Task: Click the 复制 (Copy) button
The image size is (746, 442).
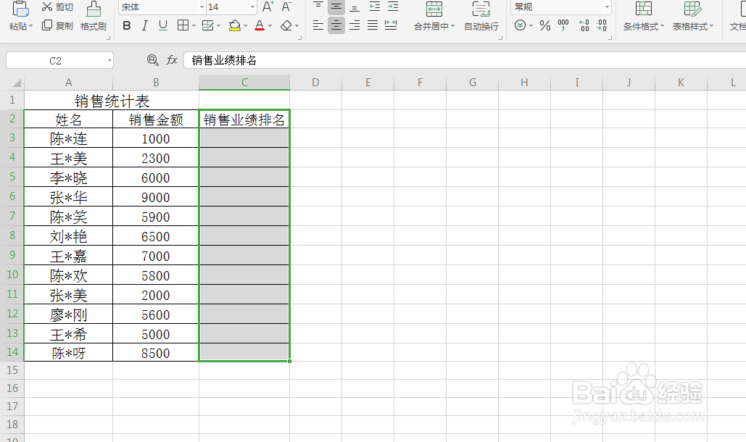Action: (57, 25)
